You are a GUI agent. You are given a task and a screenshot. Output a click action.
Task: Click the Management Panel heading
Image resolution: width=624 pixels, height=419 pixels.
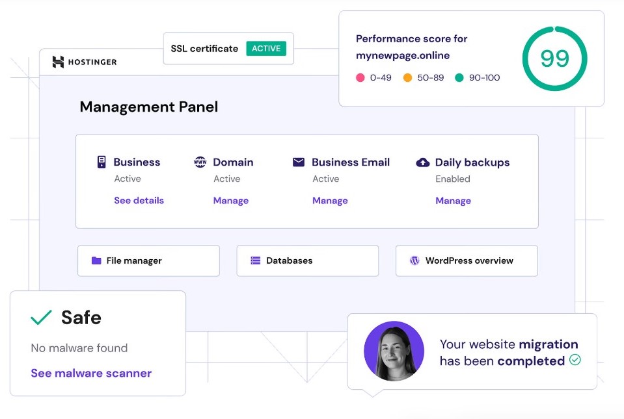pos(149,107)
